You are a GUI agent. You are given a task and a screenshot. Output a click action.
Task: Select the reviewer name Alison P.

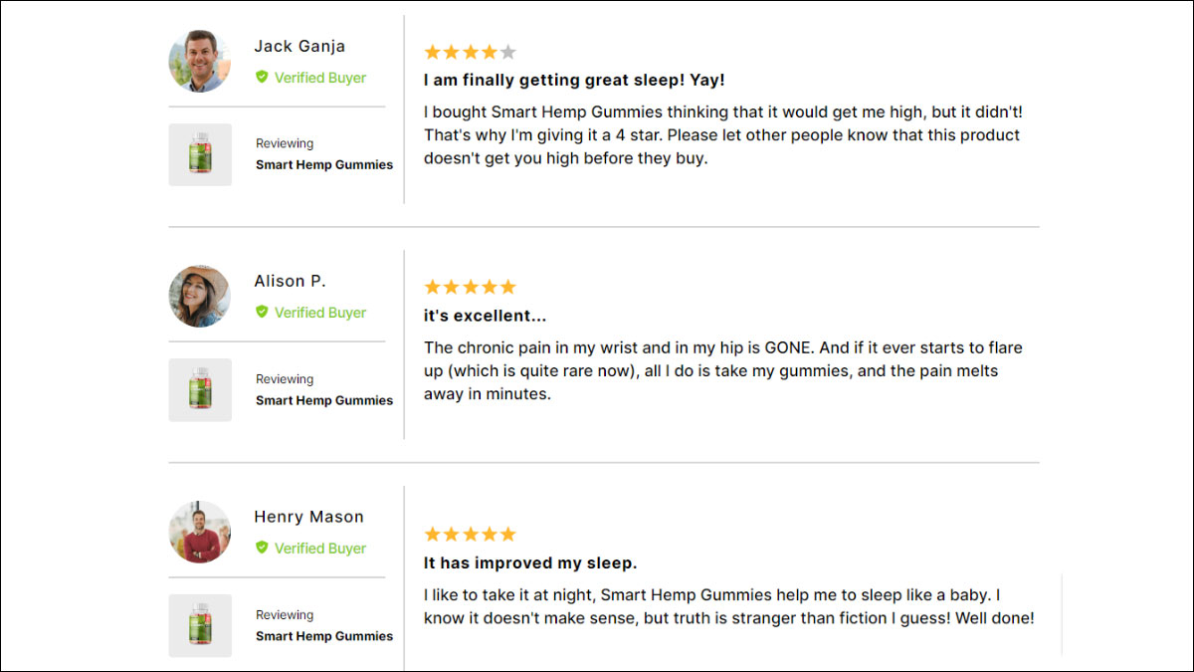click(290, 281)
